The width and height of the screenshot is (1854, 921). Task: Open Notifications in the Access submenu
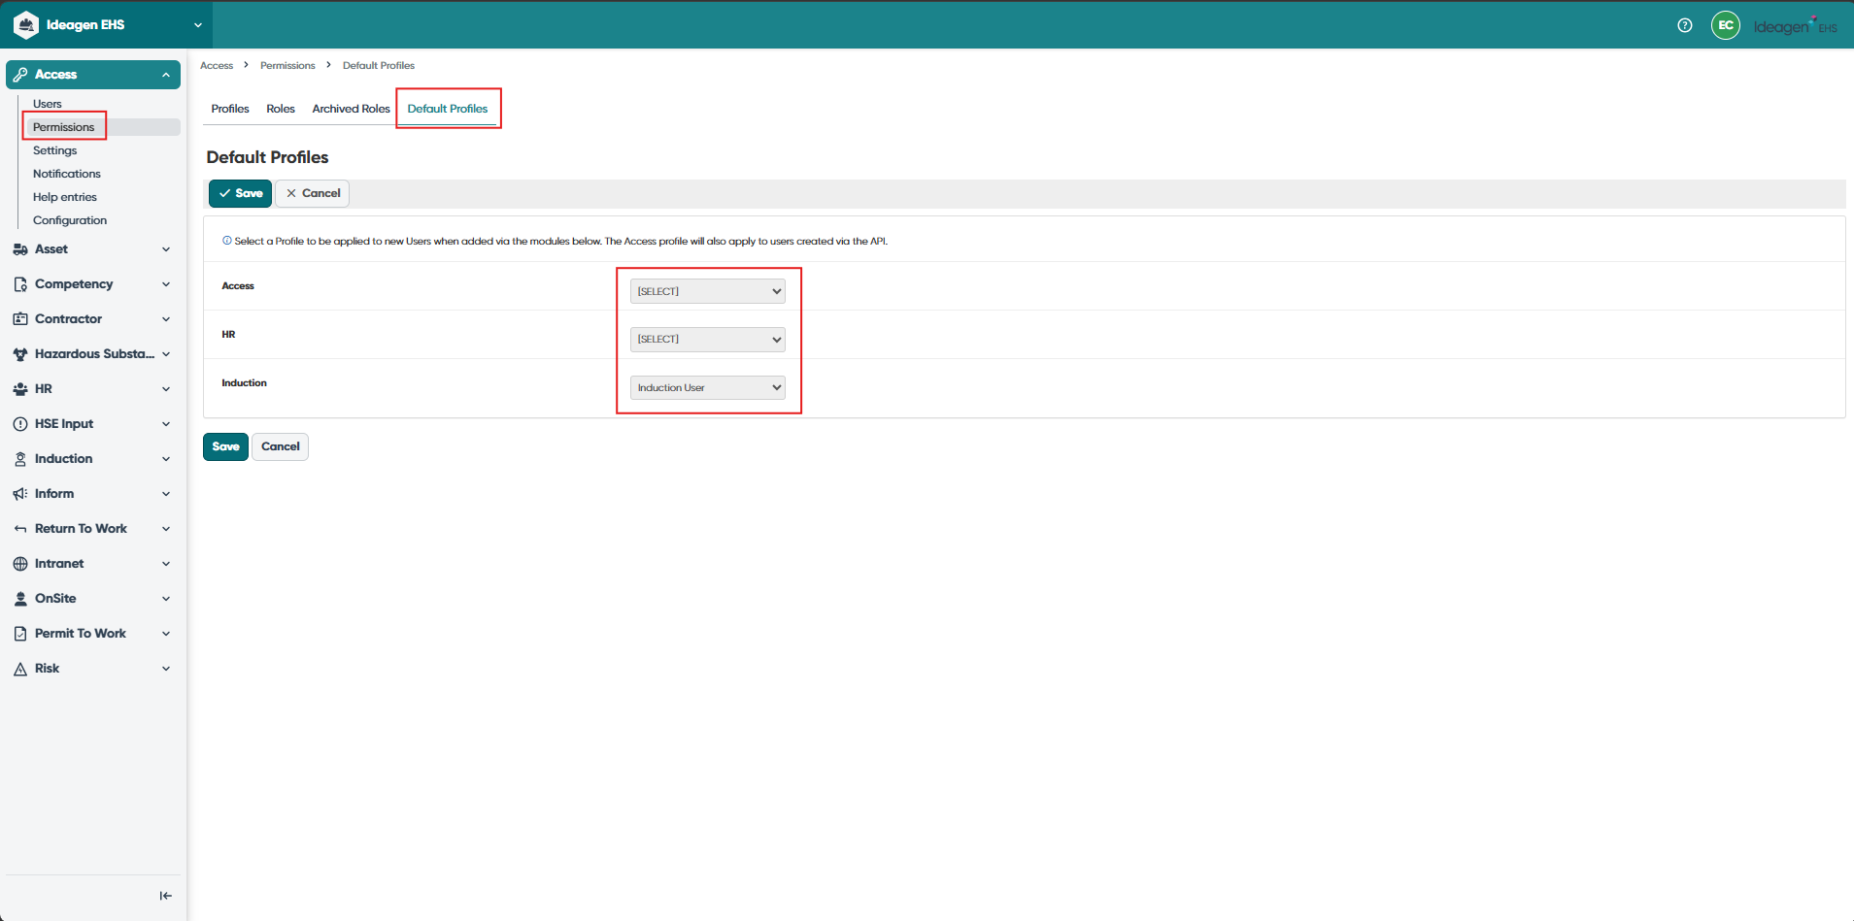(x=67, y=174)
